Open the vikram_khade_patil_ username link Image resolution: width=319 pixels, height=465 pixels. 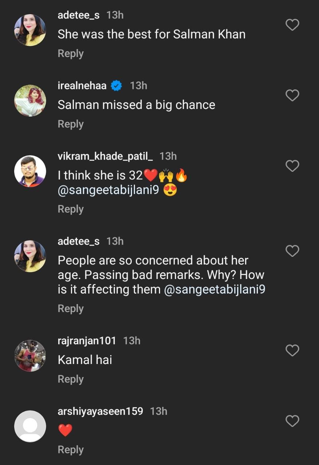pos(105,156)
